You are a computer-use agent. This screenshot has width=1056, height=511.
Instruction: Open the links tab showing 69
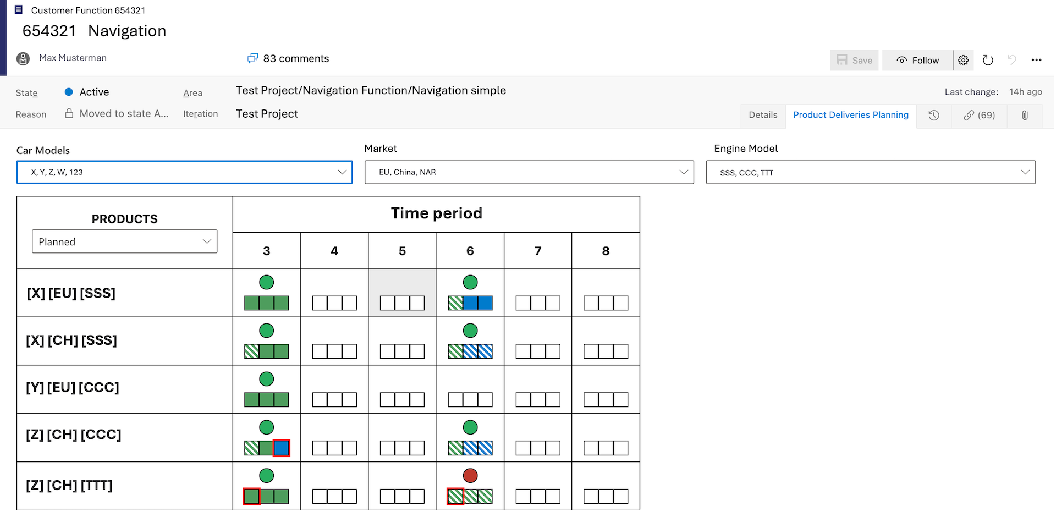point(979,116)
